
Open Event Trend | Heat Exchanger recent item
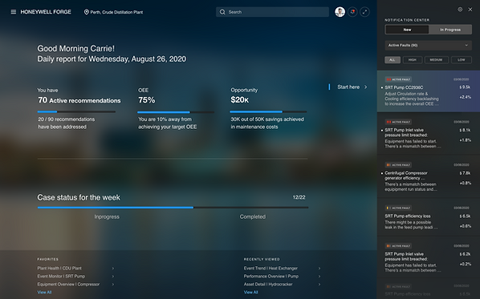pos(271,268)
